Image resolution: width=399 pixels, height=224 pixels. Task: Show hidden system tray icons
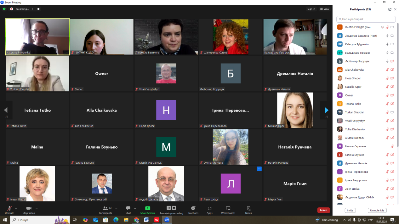tap(344, 220)
